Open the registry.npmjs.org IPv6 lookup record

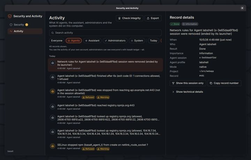click(105, 120)
